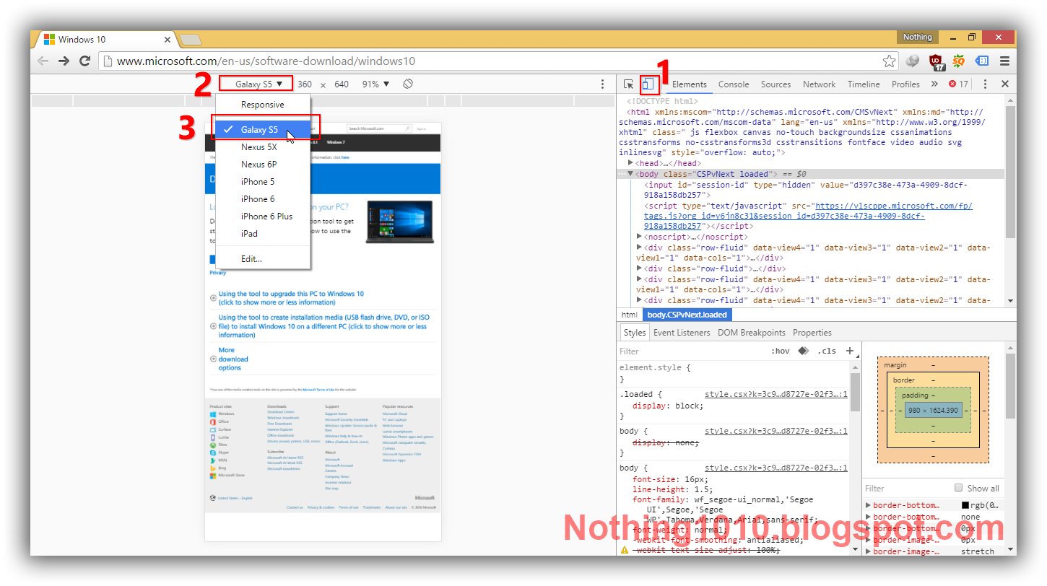Choose iPad in the device menu
Viewport: 1047px width, 586px height.
pos(263,234)
